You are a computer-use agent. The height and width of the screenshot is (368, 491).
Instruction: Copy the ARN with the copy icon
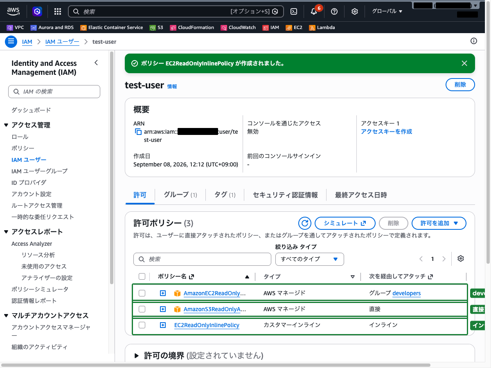(x=138, y=132)
